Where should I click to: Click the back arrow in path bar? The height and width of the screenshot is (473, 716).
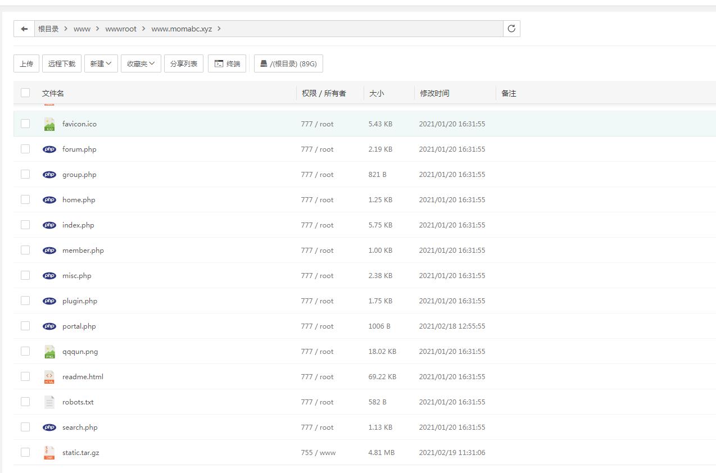coord(24,29)
